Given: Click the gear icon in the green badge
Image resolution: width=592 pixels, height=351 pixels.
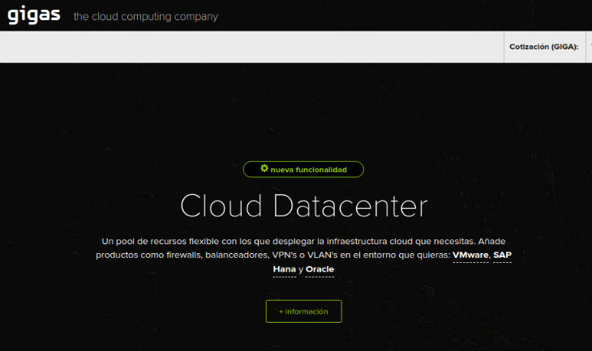Looking at the screenshot, I should tap(264, 169).
